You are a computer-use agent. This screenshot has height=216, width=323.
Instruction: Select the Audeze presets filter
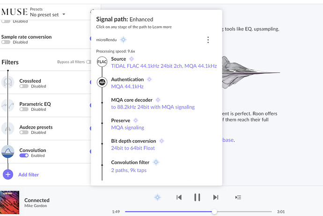[x=36, y=127]
